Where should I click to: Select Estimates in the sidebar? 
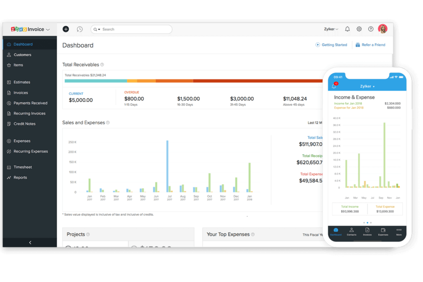(x=22, y=82)
